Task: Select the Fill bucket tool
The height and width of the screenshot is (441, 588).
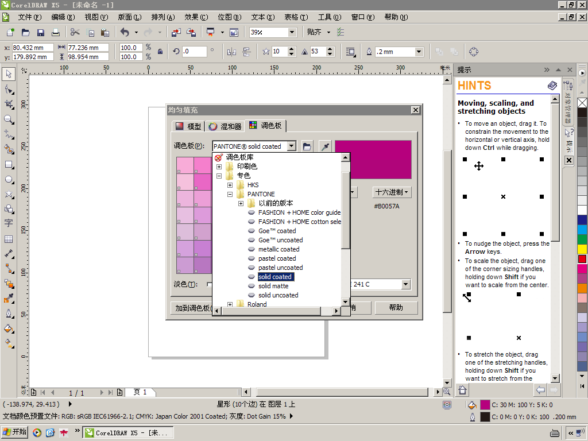Action: click(9, 328)
